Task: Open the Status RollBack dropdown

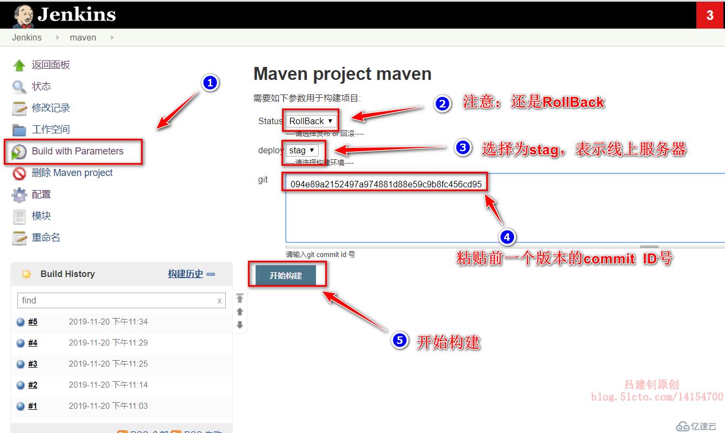Action: [311, 121]
